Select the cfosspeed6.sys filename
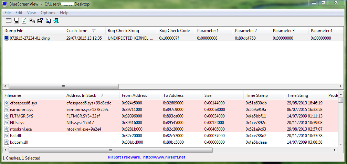Screen dimensions: 347x164 click(x=23, y=103)
